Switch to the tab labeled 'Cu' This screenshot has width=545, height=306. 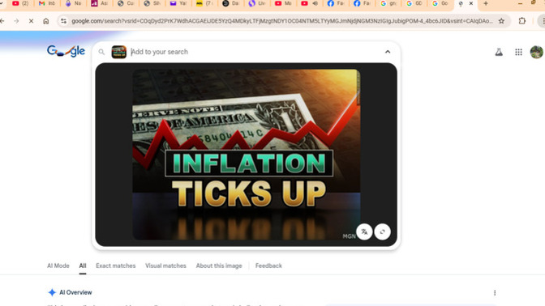point(127,3)
